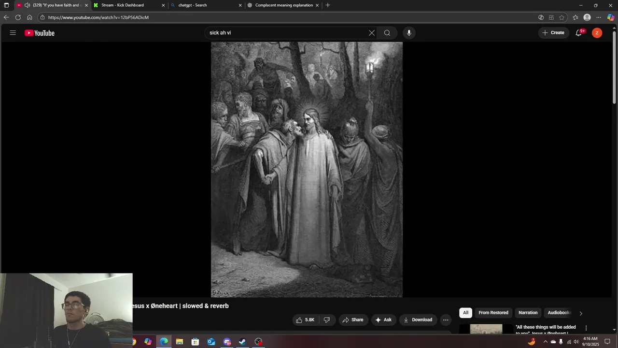Click the "All these things will be added" title
Screen dimensions: 618x348
click(x=546, y=327)
